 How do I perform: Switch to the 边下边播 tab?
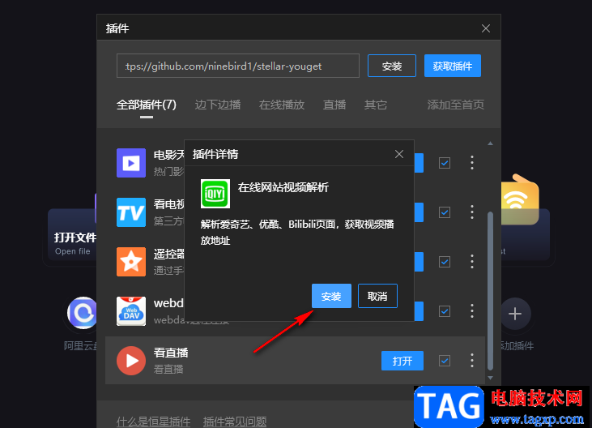218,105
